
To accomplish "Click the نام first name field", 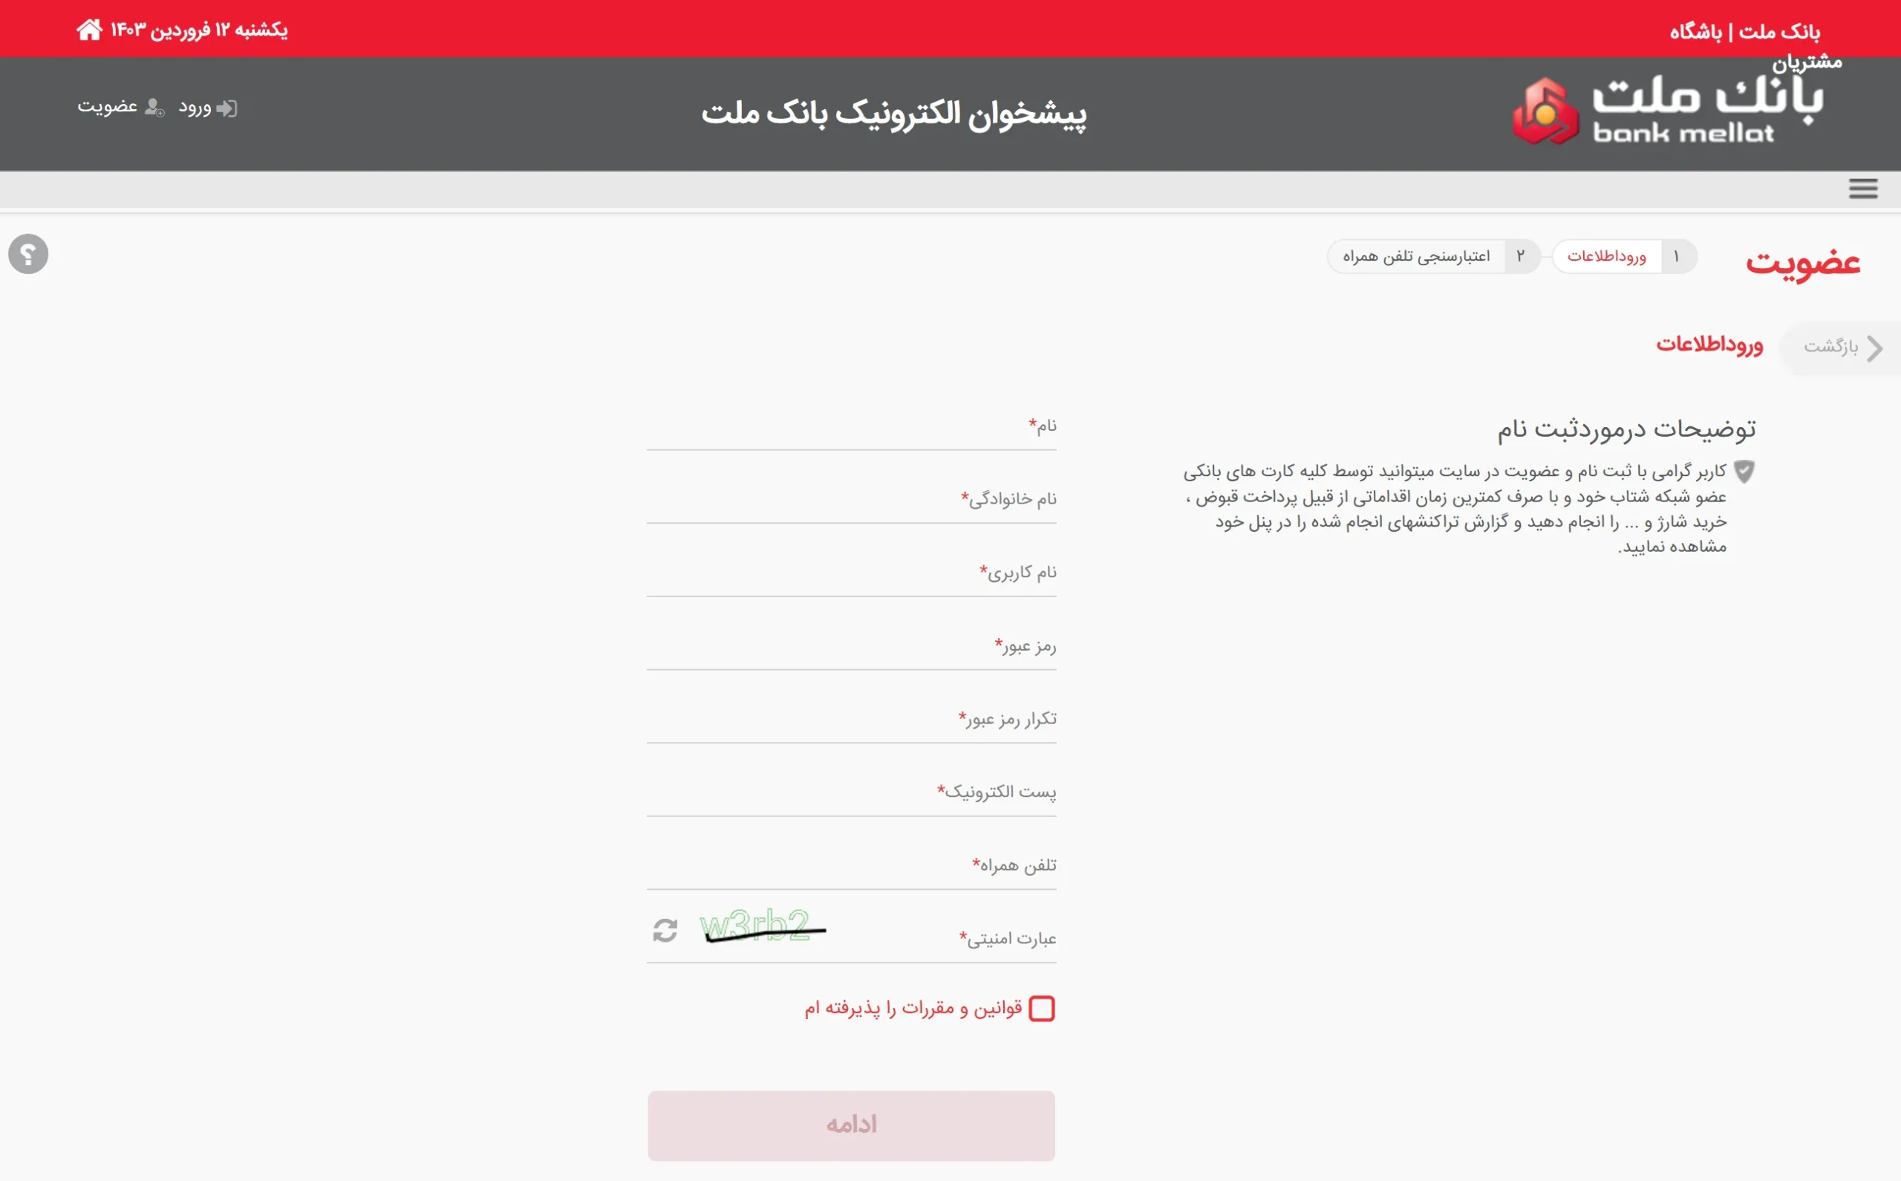I will (851, 426).
